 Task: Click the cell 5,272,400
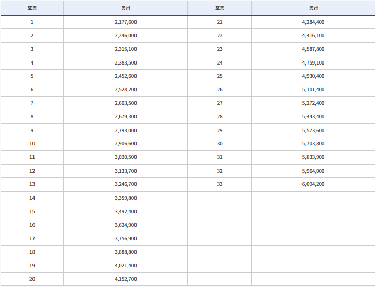(313, 103)
